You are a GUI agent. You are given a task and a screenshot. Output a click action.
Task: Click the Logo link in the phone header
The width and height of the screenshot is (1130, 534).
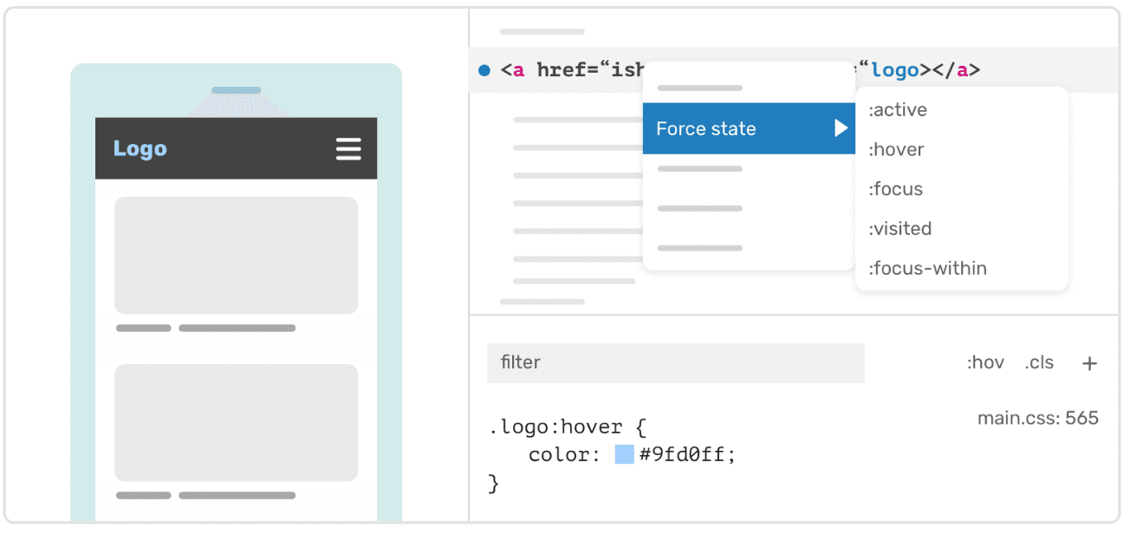[140, 149]
